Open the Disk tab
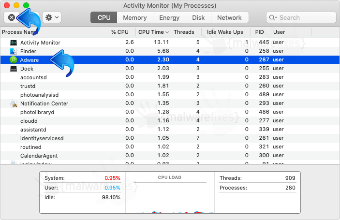This screenshot has width=340, height=220. tap(198, 17)
